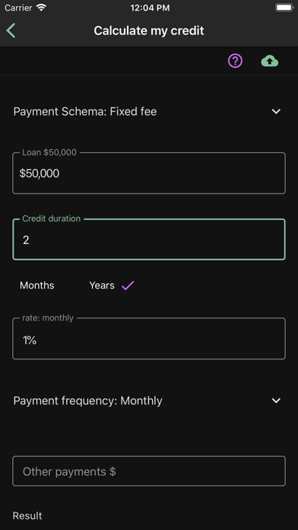This screenshot has width=298, height=530.
Task: Tap the Calculate my credit title
Action: (149, 30)
